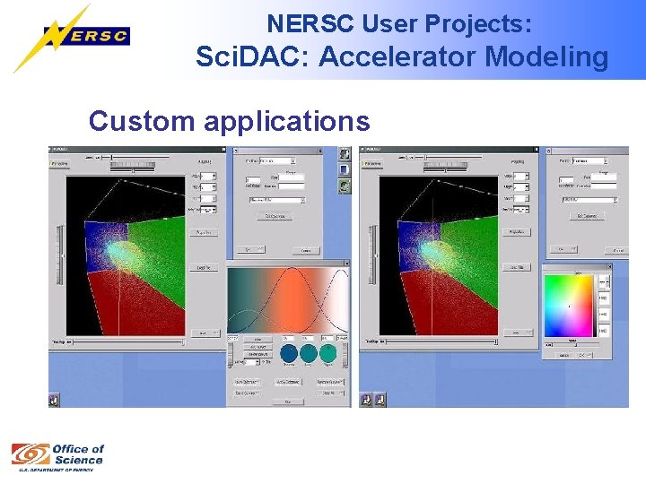Click Cancel button in left colormap dialog

point(306,250)
